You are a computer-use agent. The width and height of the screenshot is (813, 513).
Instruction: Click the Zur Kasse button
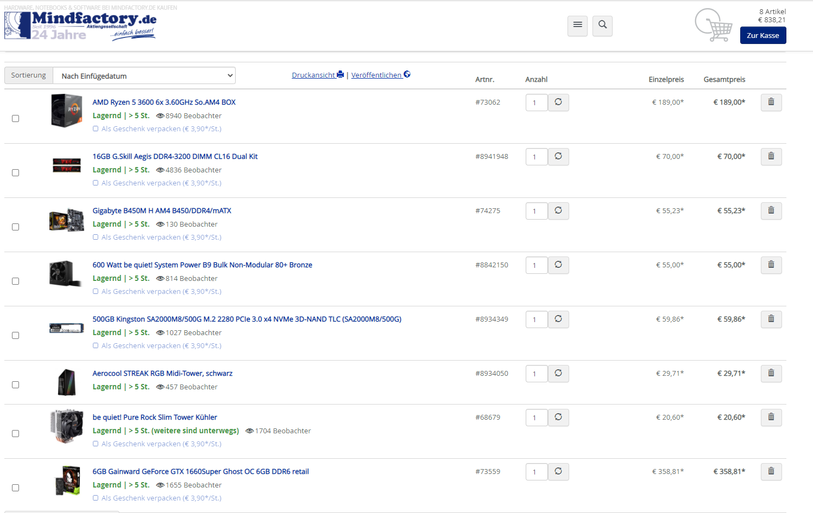pos(762,35)
